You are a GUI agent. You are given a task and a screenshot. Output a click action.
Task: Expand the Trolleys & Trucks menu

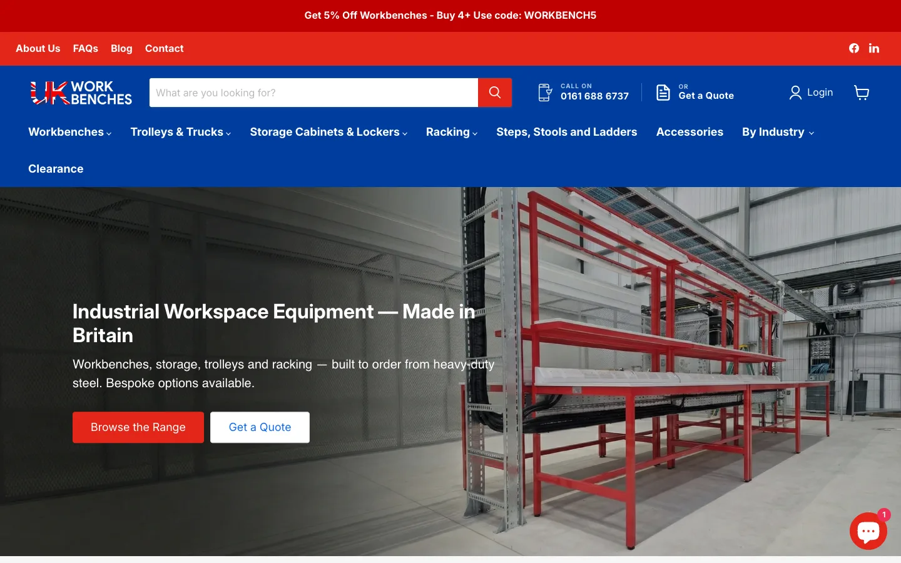181,132
